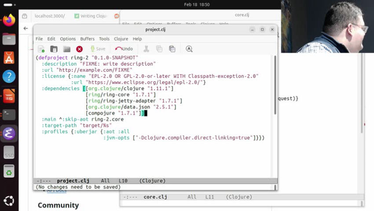Click the Firefox sidebar toggle icon
This screenshot has height=211, width=374.
(x=25, y=16)
